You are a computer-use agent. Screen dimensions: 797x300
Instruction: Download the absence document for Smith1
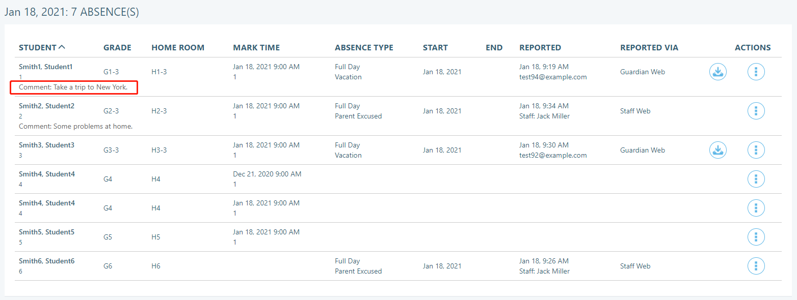(718, 72)
